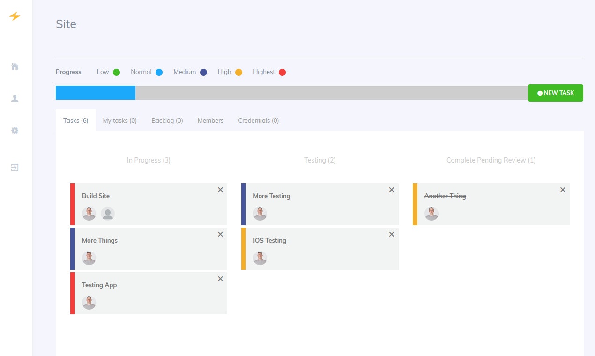Click member avatar on More Testing card
The image size is (595, 356).
(x=260, y=214)
